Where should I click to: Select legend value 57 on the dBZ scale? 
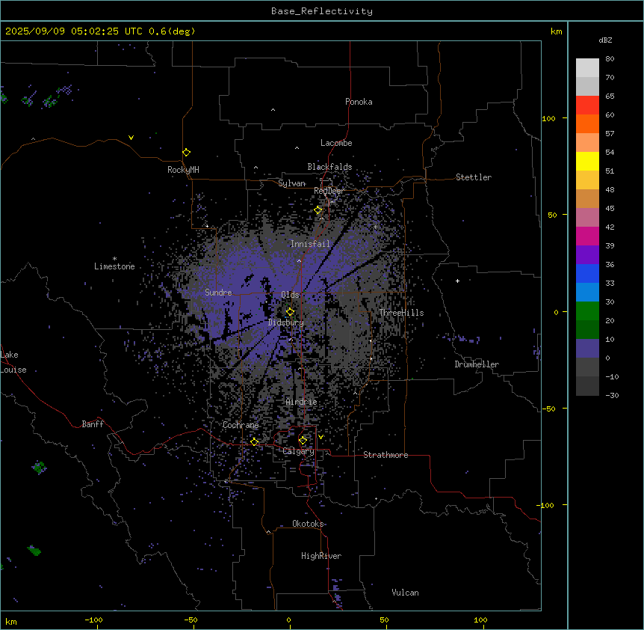610,133
